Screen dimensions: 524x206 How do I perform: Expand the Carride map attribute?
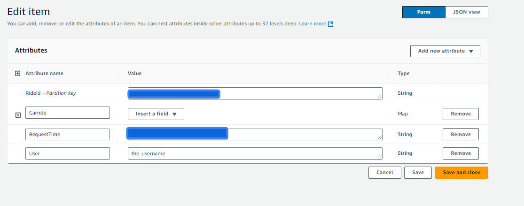point(18,115)
